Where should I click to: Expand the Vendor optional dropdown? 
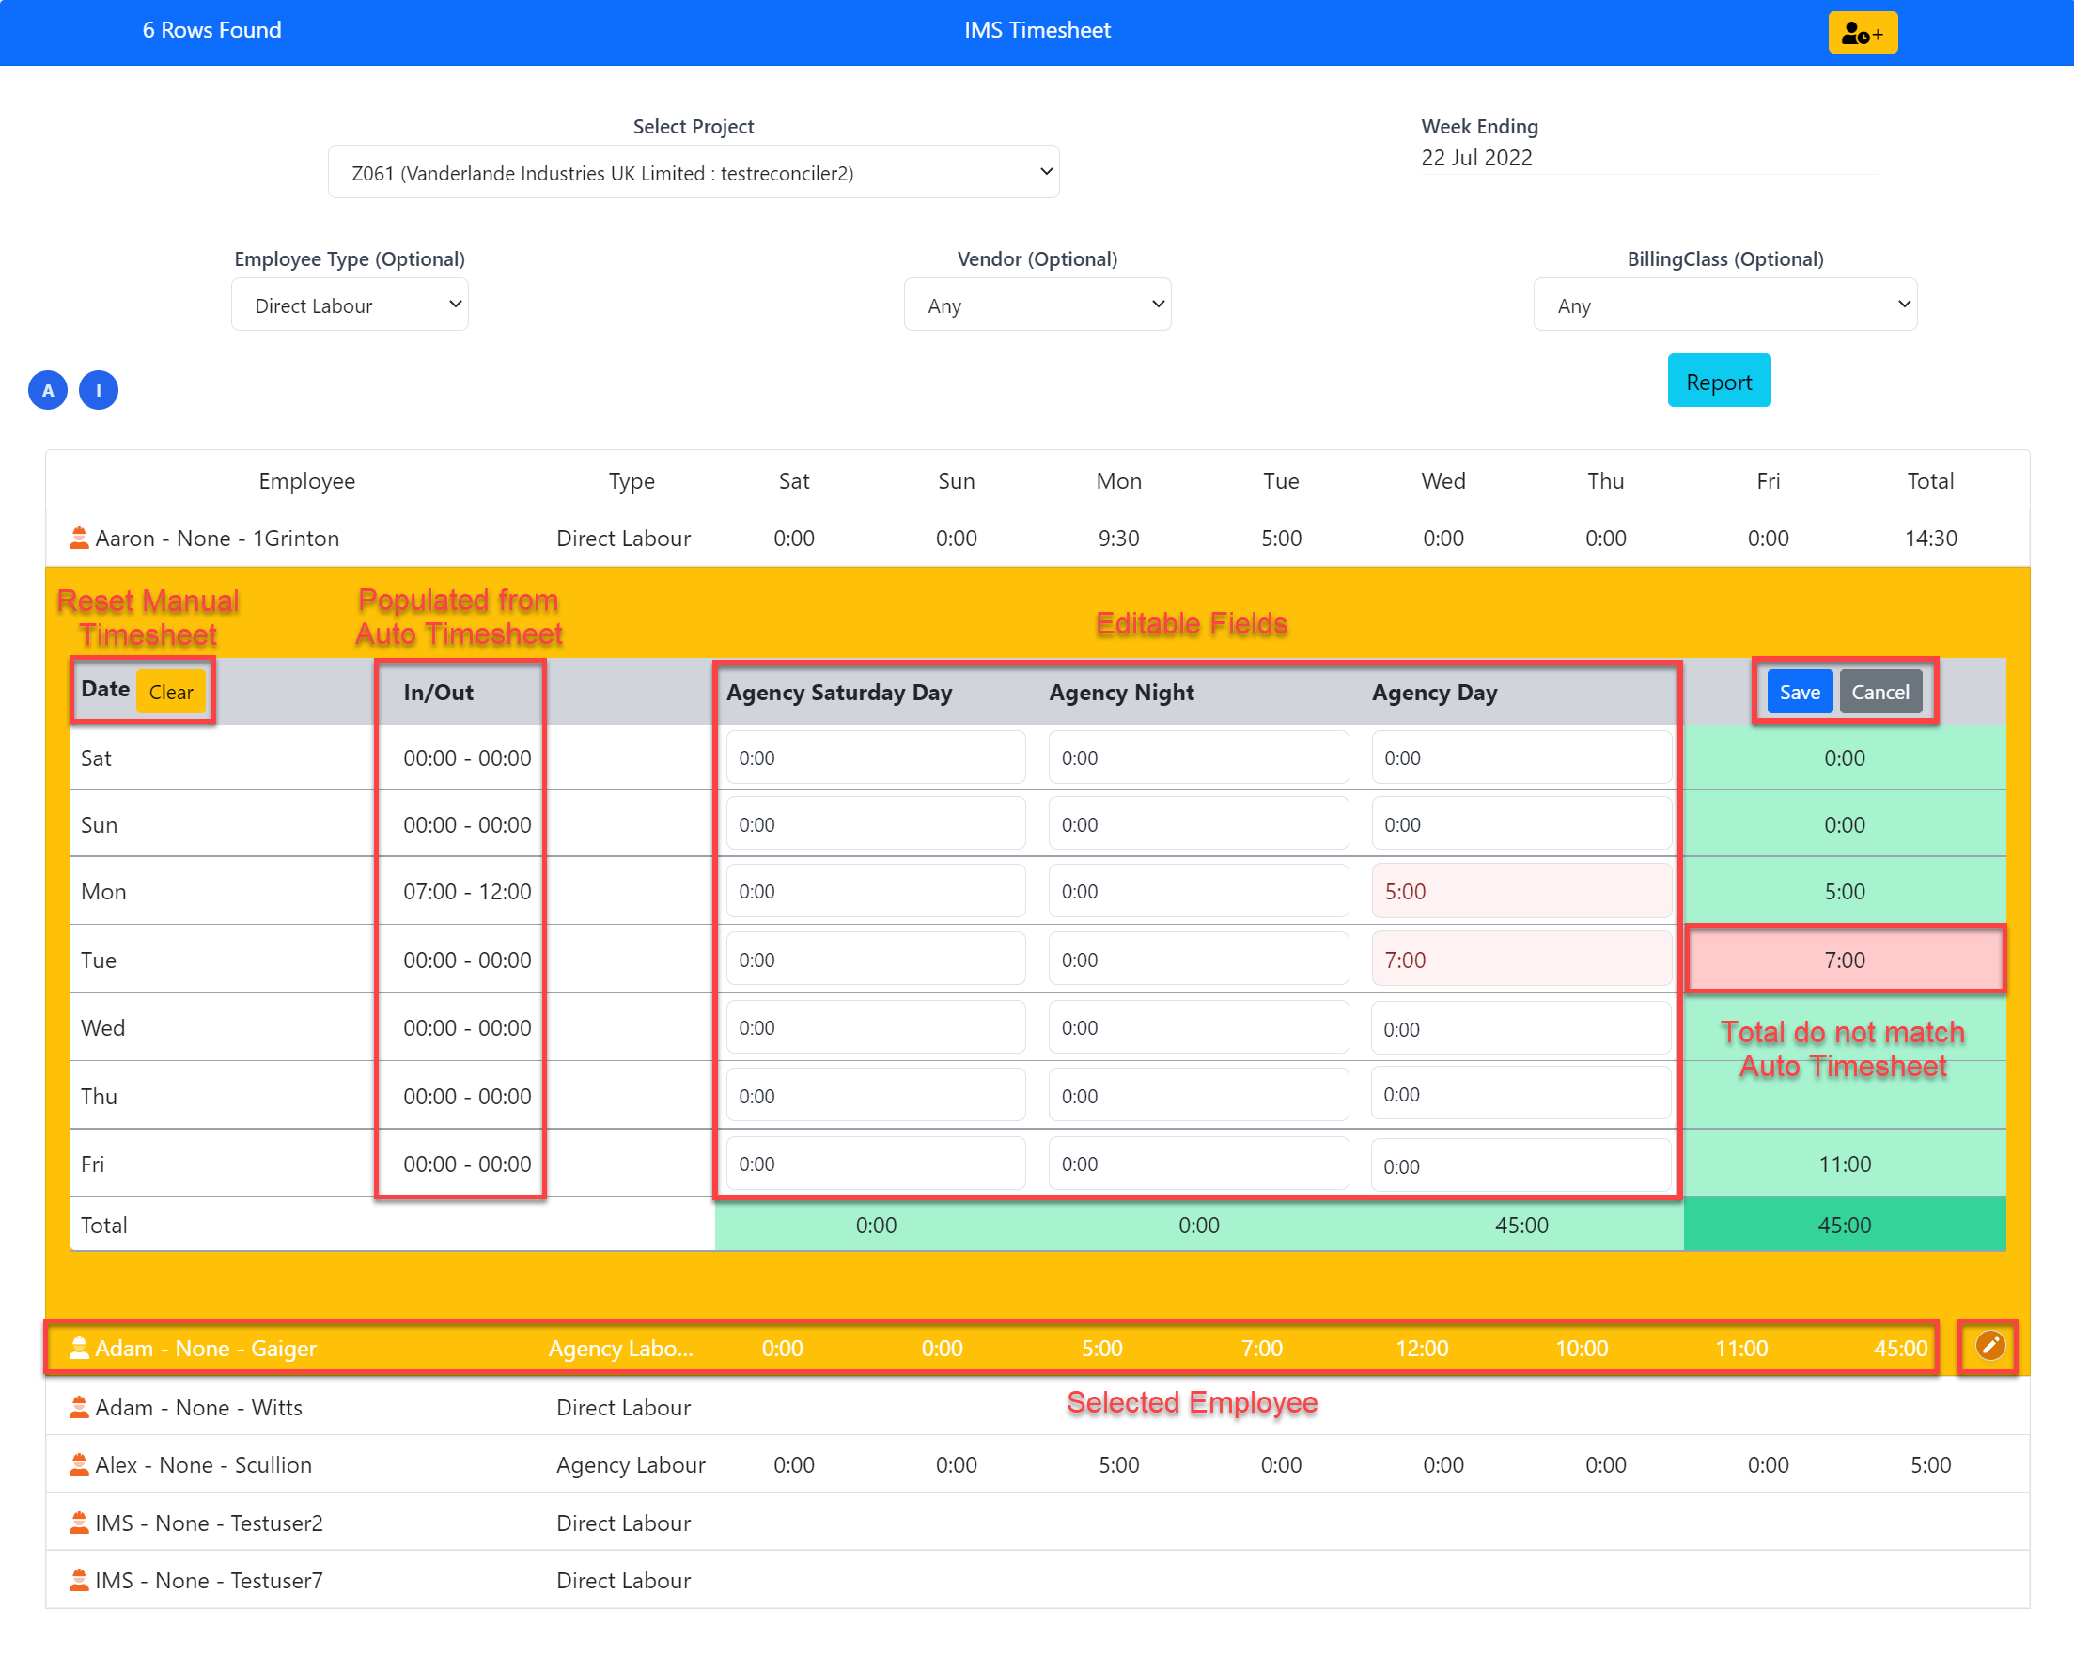point(1037,305)
